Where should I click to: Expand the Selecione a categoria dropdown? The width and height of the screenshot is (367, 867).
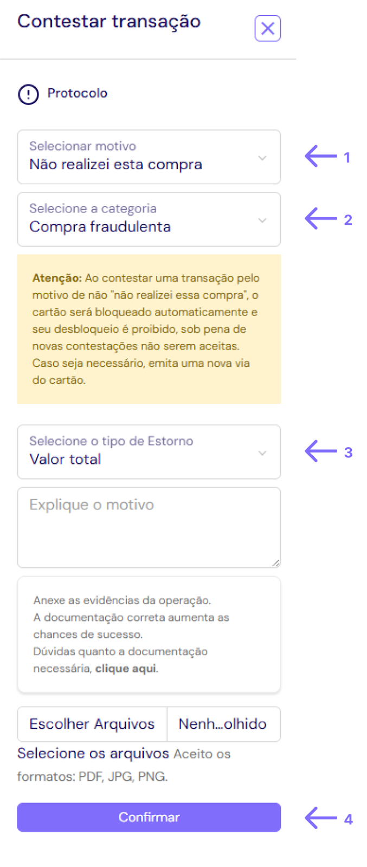[x=149, y=219]
